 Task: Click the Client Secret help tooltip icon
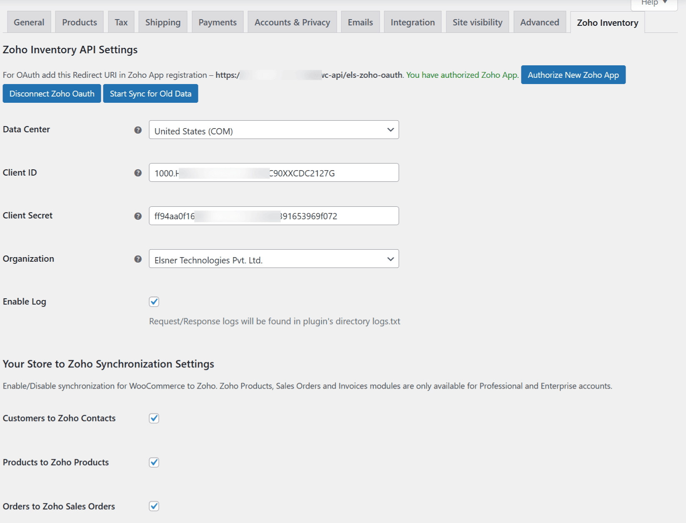click(138, 216)
